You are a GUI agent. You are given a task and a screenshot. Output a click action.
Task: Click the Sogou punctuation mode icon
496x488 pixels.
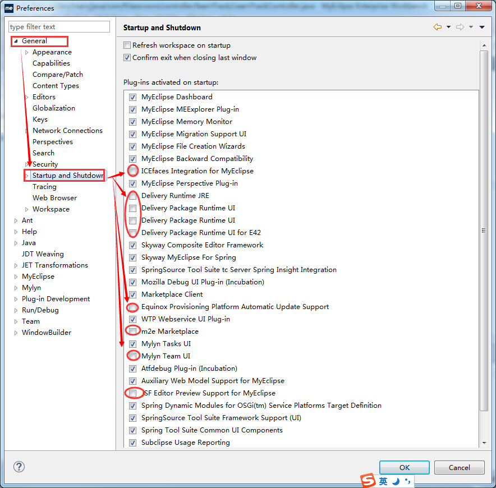click(407, 481)
